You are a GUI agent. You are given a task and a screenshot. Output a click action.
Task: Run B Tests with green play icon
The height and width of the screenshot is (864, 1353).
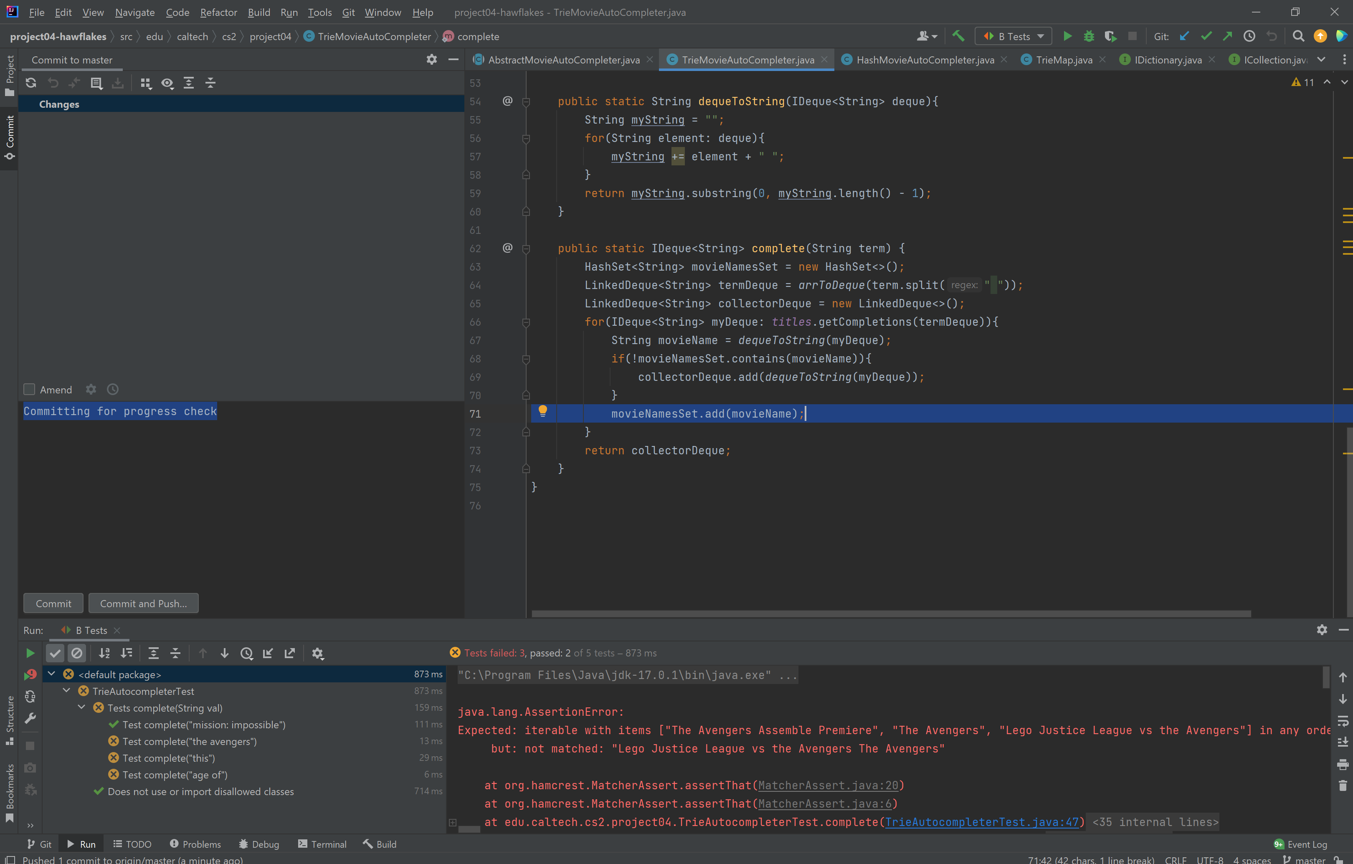1067,36
